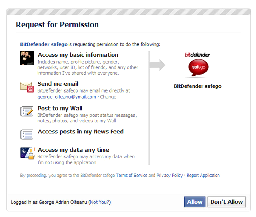Open the BitDefender safego app link

pyautogui.click(x=44, y=44)
